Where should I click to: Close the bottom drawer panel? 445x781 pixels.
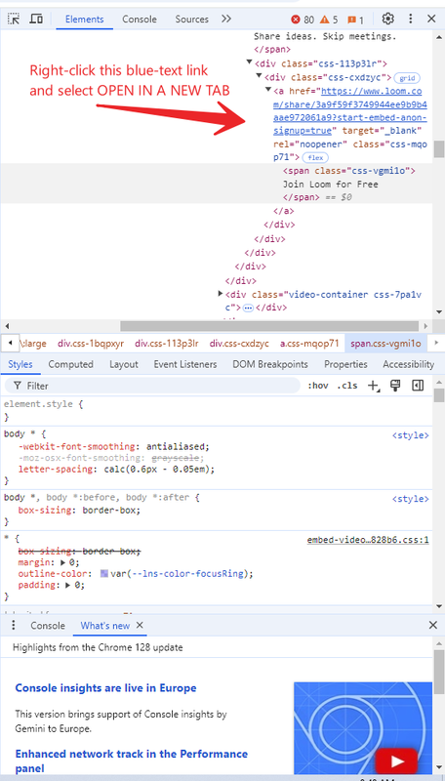[431, 625]
